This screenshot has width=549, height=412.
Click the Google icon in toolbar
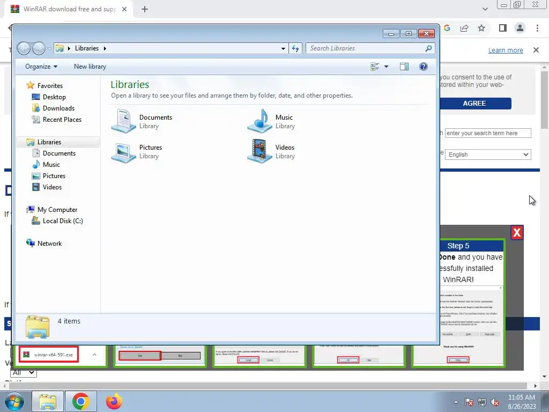[447, 28]
